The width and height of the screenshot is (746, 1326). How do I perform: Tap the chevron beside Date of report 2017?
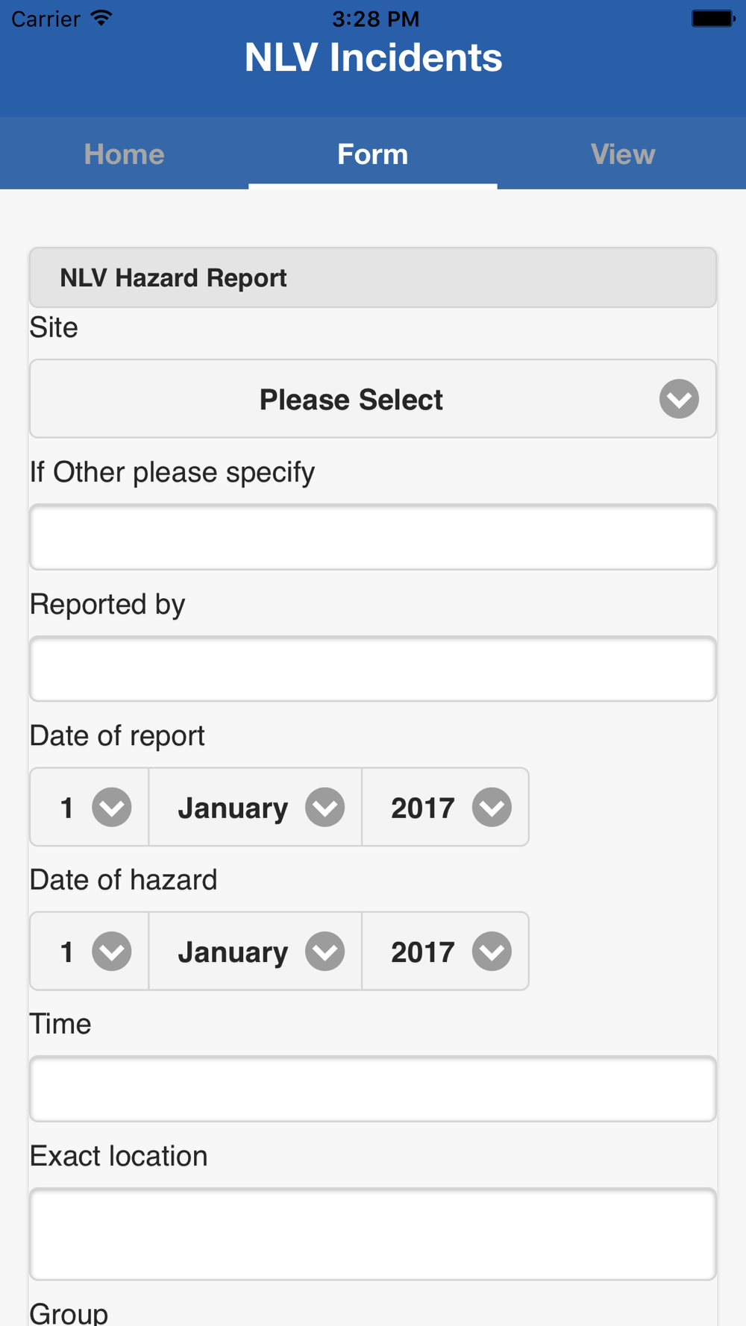pyautogui.click(x=492, y=807)
